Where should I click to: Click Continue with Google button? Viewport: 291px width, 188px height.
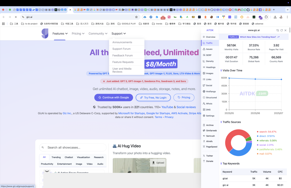click(x=114, y=98)
